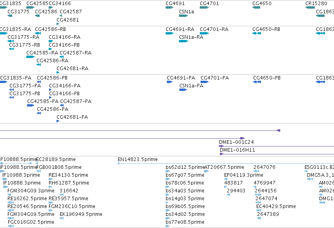Open transcript CG42586-RB
This screenshot has width=334, height=228.
(50, 29)
